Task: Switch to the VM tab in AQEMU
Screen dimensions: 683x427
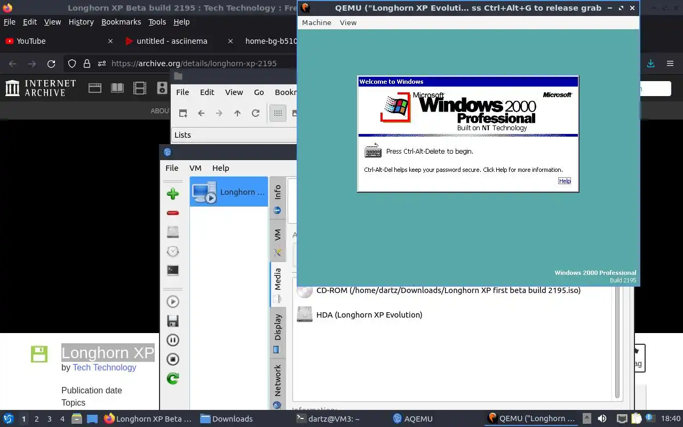Action: (x=277, y=241)
